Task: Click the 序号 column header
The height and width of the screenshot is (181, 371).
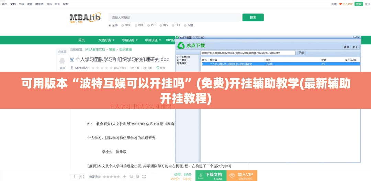Action: tap(204, 60)
